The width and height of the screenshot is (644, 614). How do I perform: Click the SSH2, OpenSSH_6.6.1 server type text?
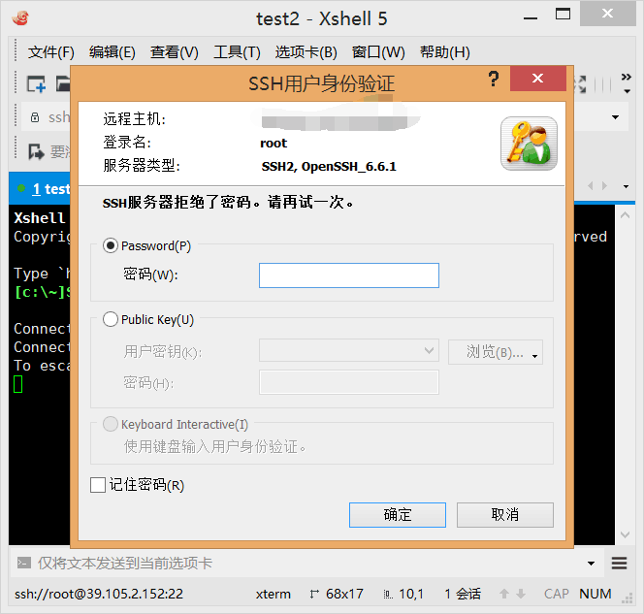click(x=329, y=166)
